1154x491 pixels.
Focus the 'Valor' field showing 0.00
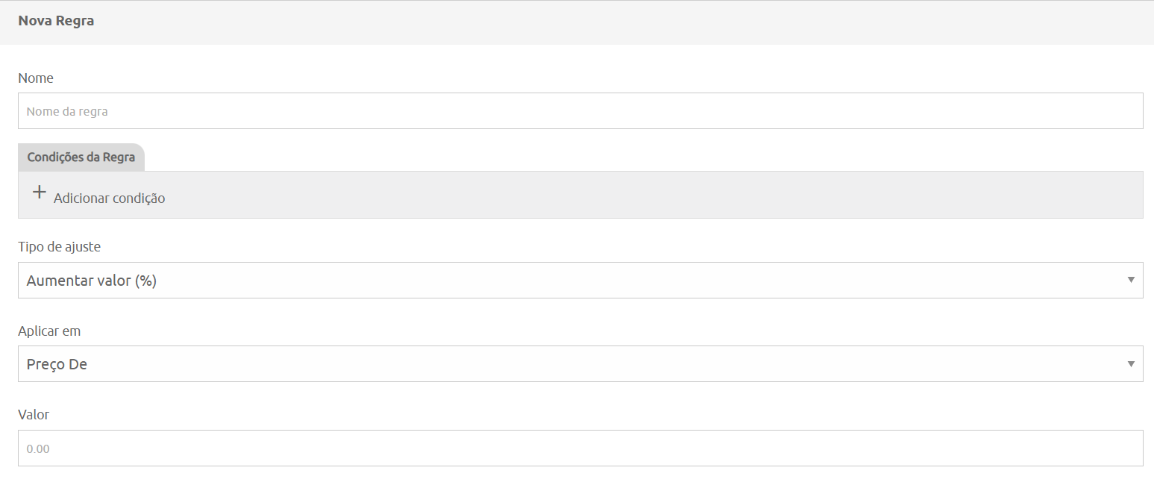580,448
